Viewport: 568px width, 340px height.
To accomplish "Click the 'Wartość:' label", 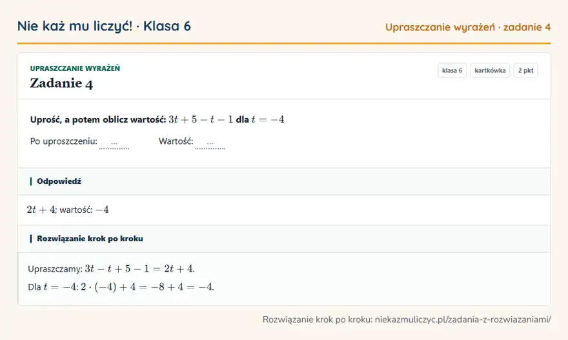I will coord(176,141).
